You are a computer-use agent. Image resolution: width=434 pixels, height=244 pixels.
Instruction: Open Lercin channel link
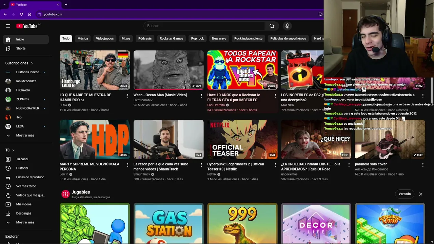click(64, 174)
